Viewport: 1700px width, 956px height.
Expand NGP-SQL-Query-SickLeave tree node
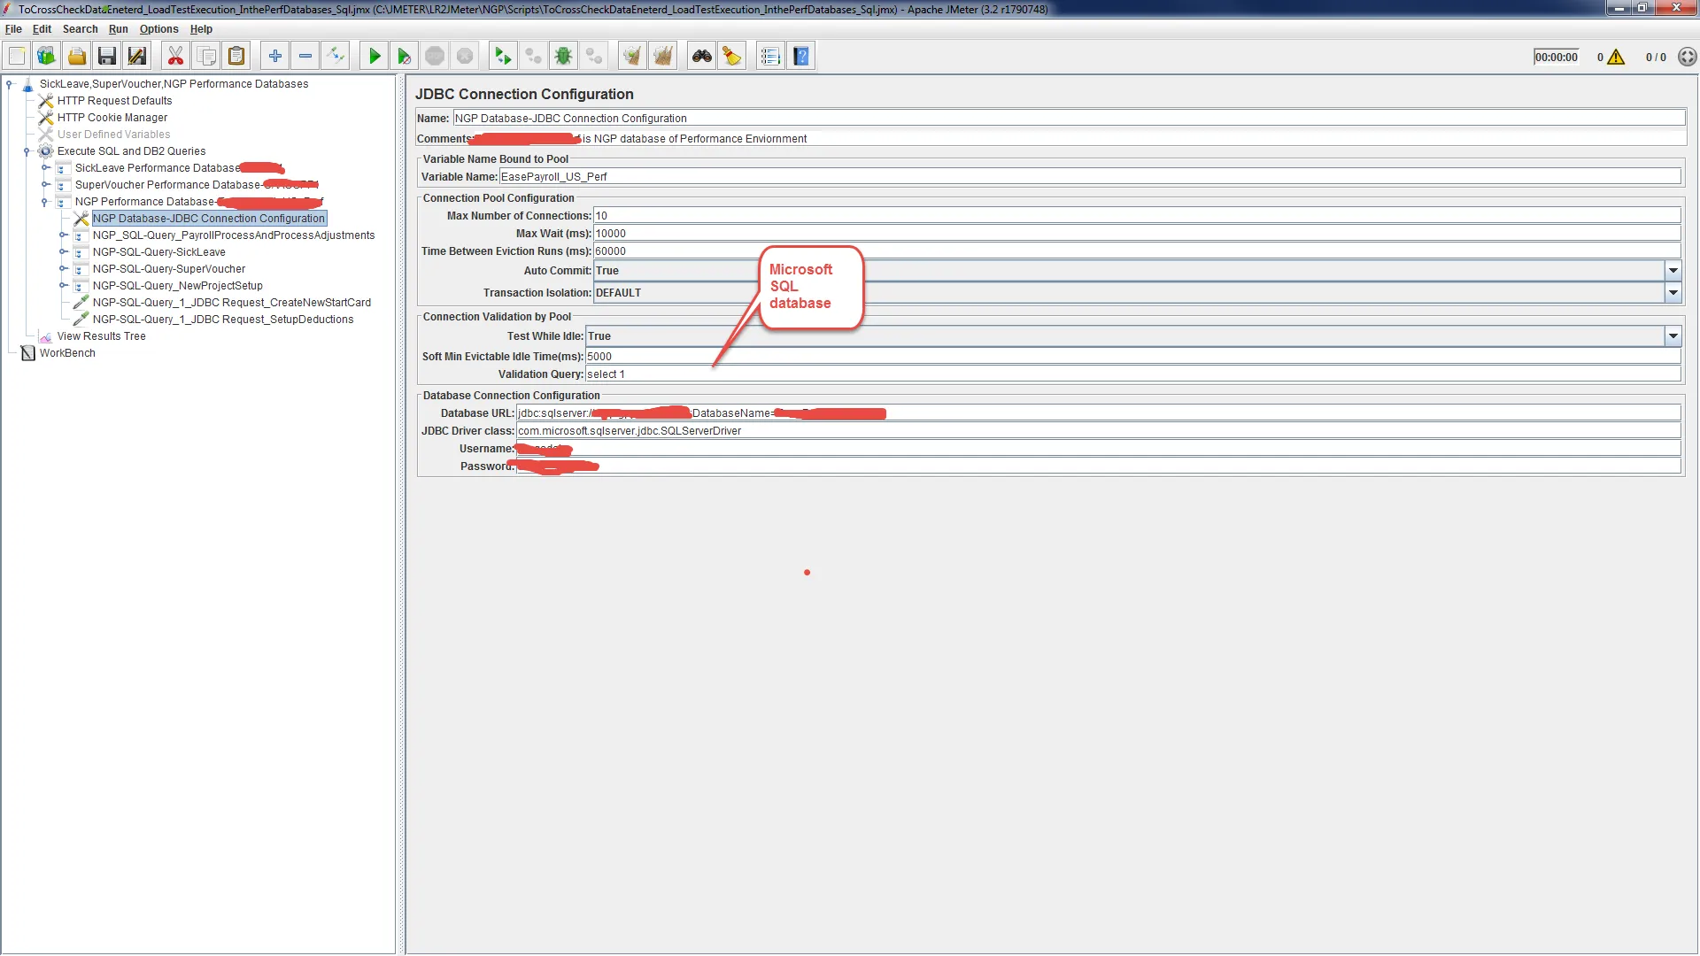pyautogui.click(x=63, y=252)
